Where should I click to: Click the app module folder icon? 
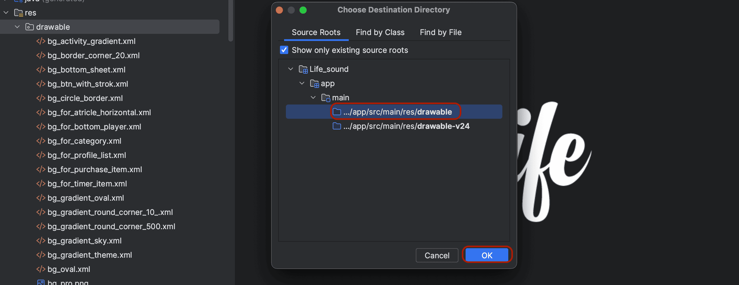tap(314, 84)
